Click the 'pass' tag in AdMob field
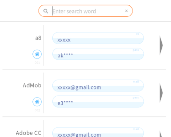 (x=136, y=98)
